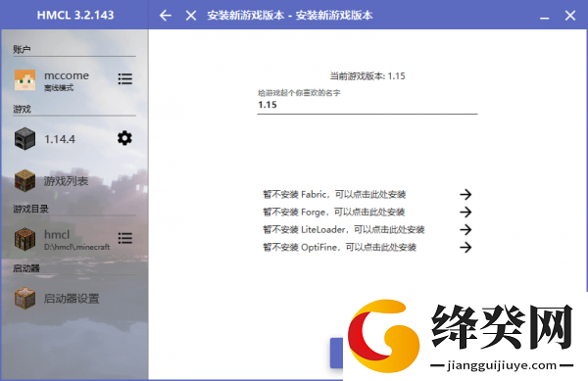Open launcher settings command block icon

coord(24,298)
